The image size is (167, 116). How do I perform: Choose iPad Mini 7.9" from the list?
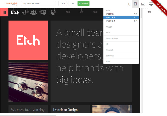121,14
